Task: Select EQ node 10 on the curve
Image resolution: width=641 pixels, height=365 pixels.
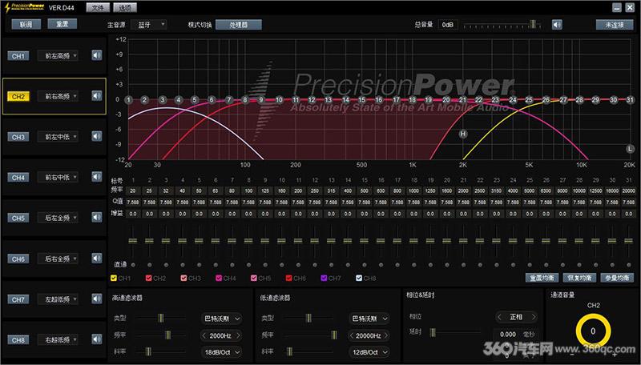Action: pos(279,99)
